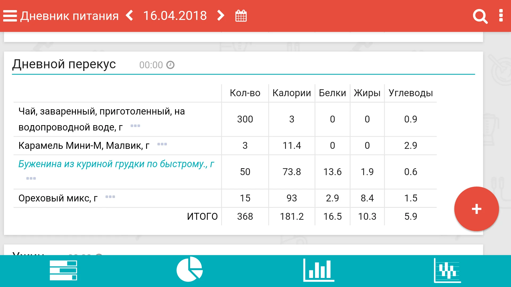
Task: Open the three-dot overflow menu
Action: tap(501, 16)
